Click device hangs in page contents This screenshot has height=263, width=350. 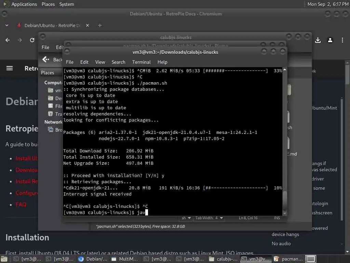coord(285,234)
